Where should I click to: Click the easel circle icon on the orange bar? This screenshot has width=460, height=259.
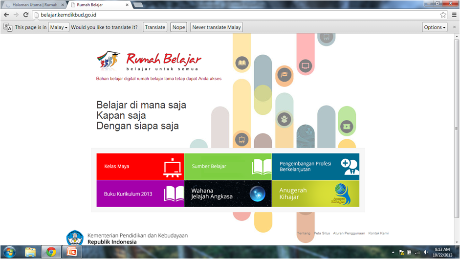242,139
